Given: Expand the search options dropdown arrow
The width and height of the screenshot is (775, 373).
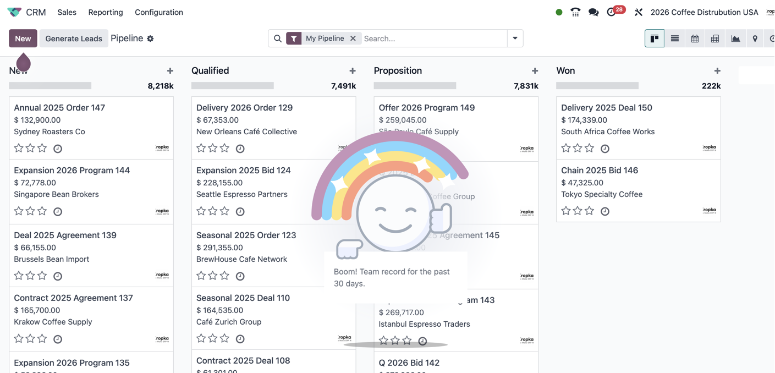Looking at the screenshot, I should click(x=515, y=39).
